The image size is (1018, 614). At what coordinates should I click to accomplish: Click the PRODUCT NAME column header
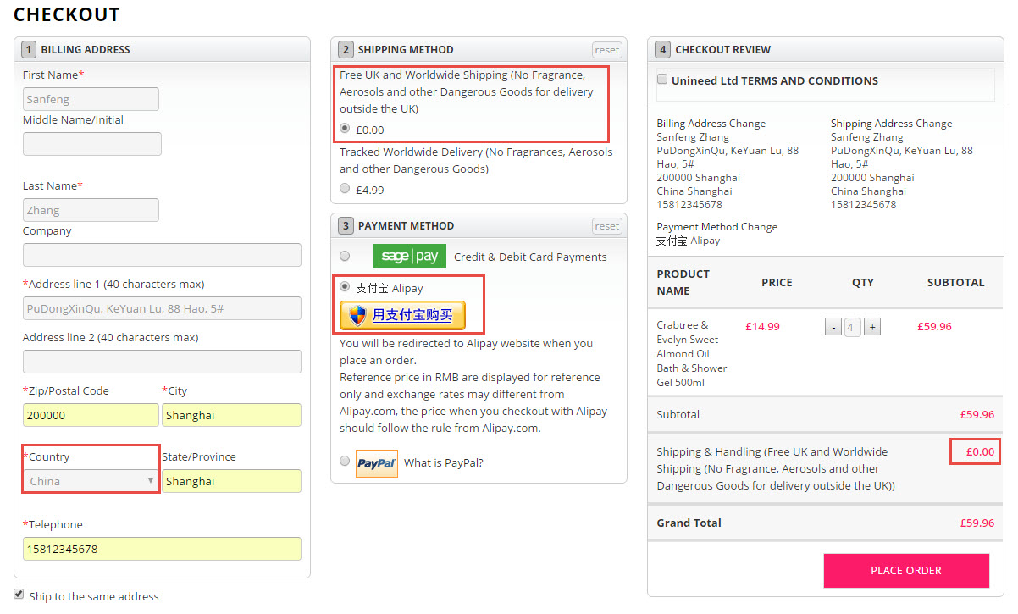[683, 282]
